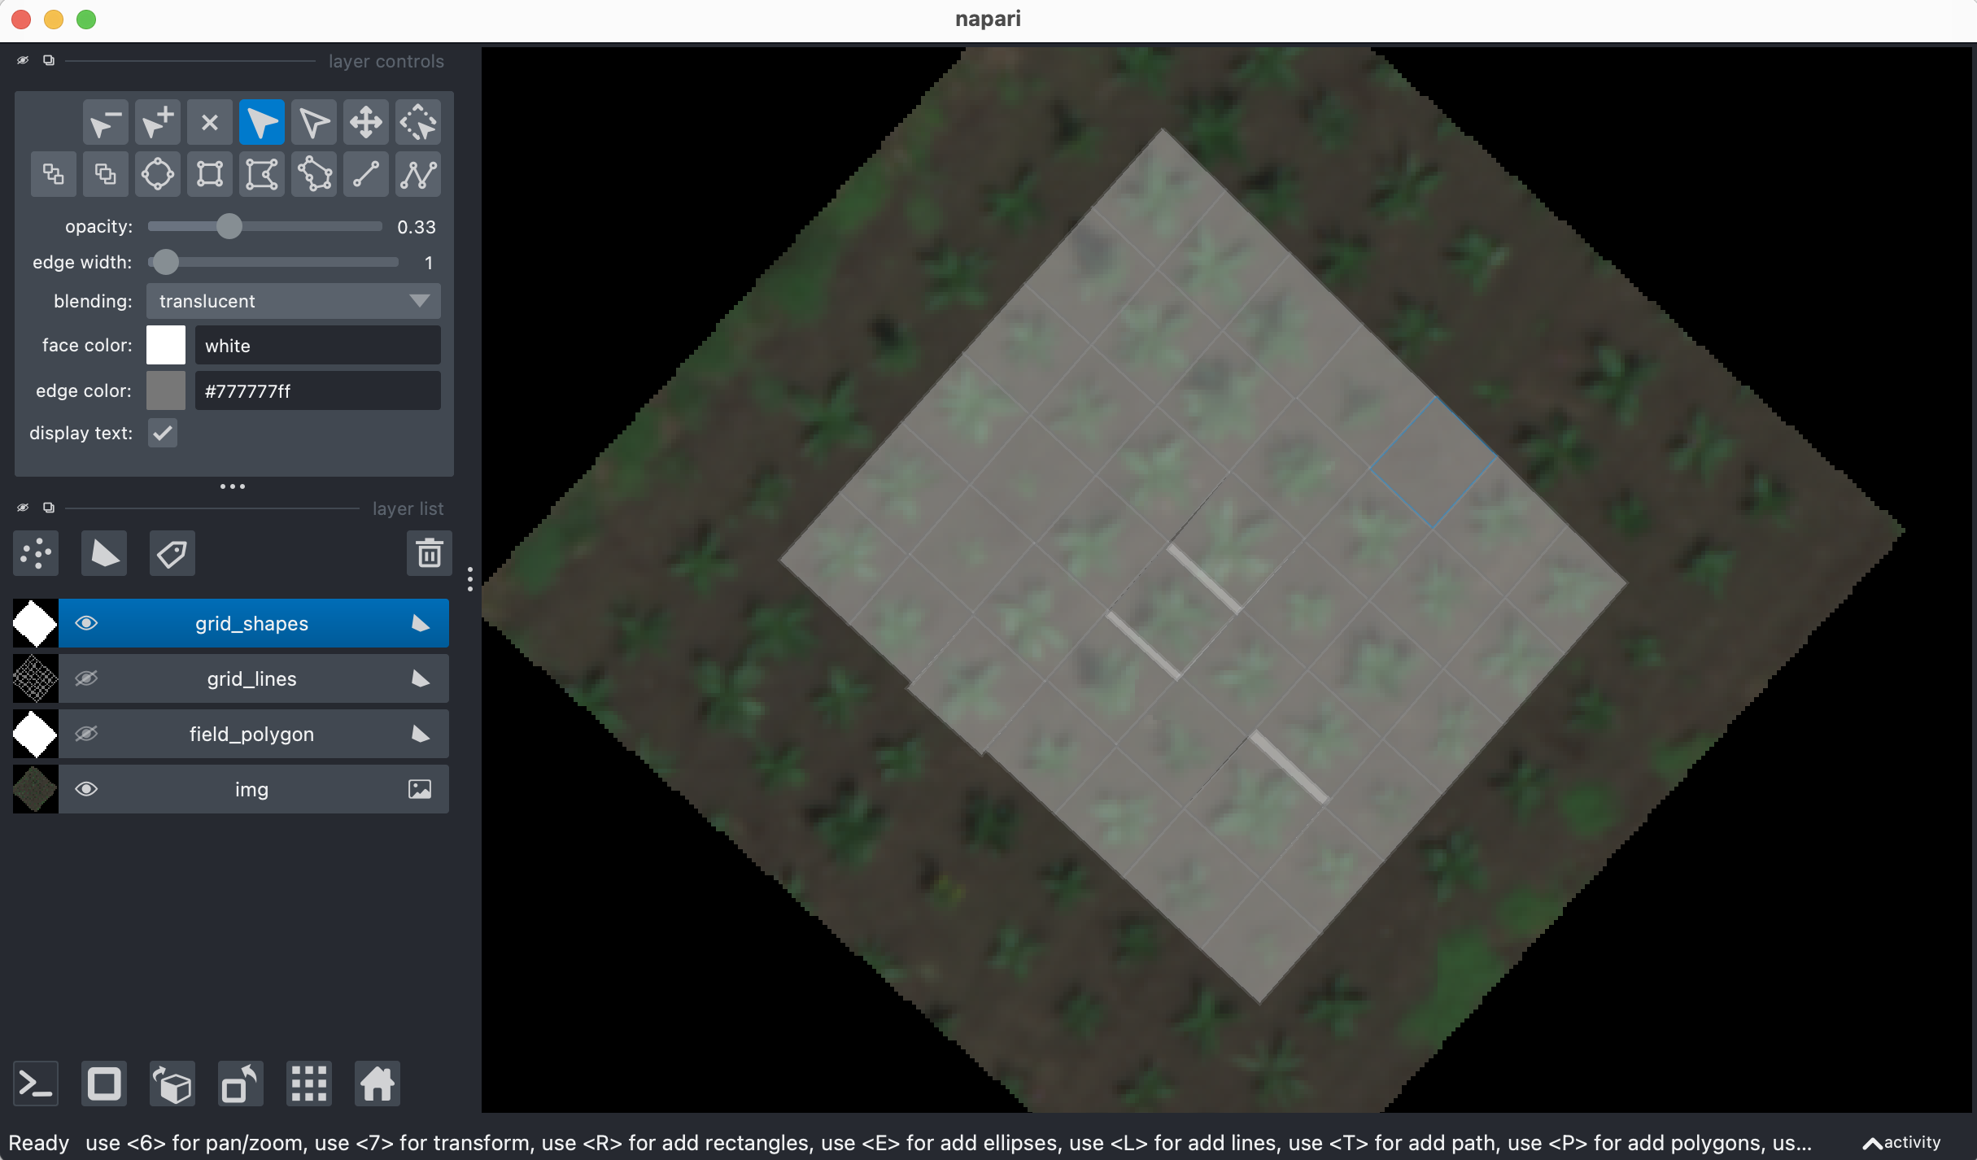The width and height of the screenshot is (1977, 1160).
Task: Activate the select shapes arrow tool
Action: [261, 123]
